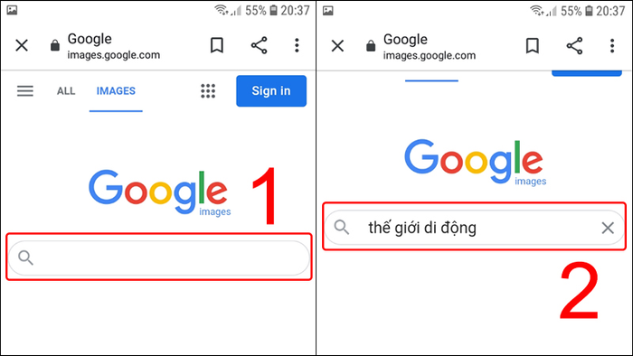Tap the bookmark icon in right screenshot
Image resolution: width=633 pixels, height=356 pixels.
pyautogui.click(x=533, y=45)
